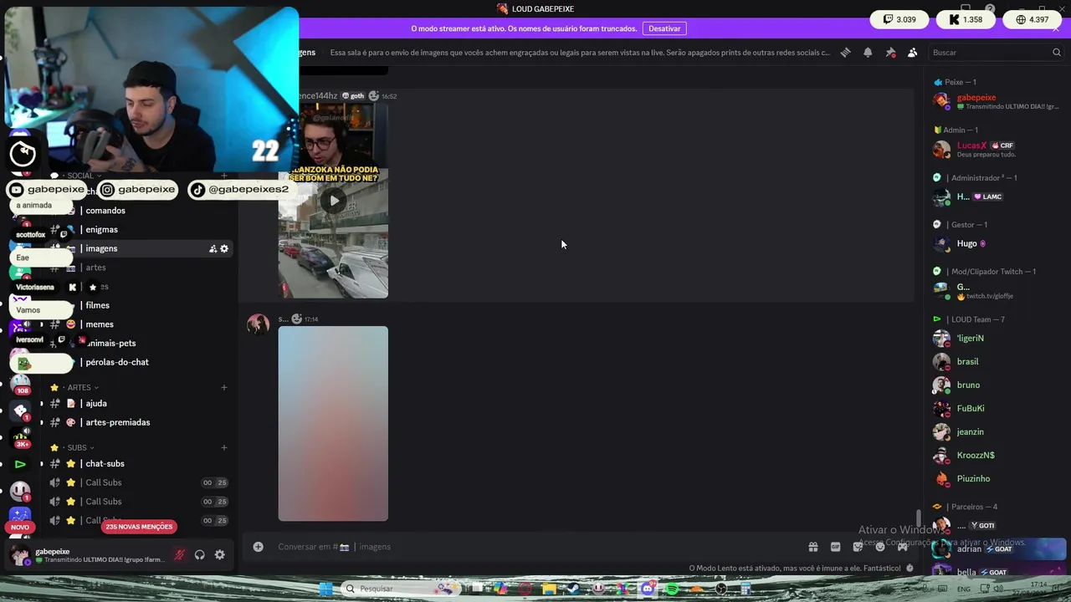Image resolution: width=1071 pixels, height=602 pixels.
Task: Toggle the member list icon
Action: pyautogui.click(x=913, y=53)
